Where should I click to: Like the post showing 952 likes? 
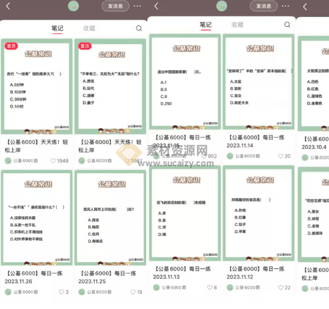click(x=204, y=156)
